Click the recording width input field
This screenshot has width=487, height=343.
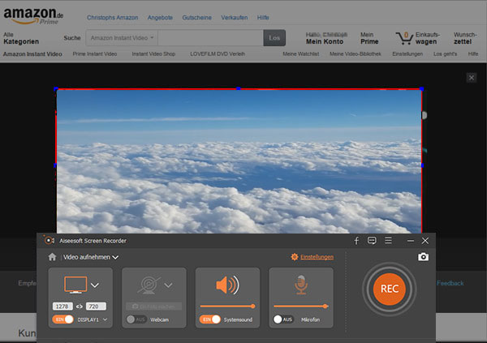tap(62, 307)
